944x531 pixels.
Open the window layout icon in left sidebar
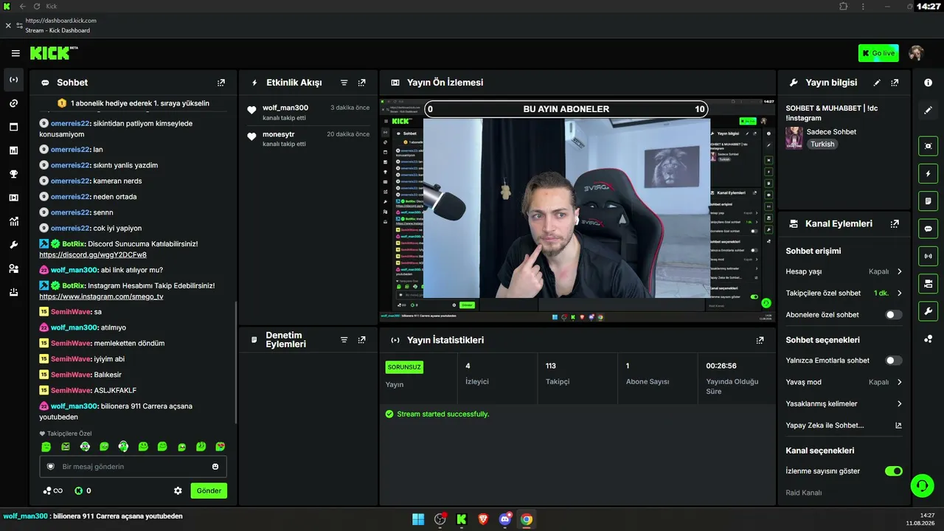pyautogui.click(x=13, y=127)
